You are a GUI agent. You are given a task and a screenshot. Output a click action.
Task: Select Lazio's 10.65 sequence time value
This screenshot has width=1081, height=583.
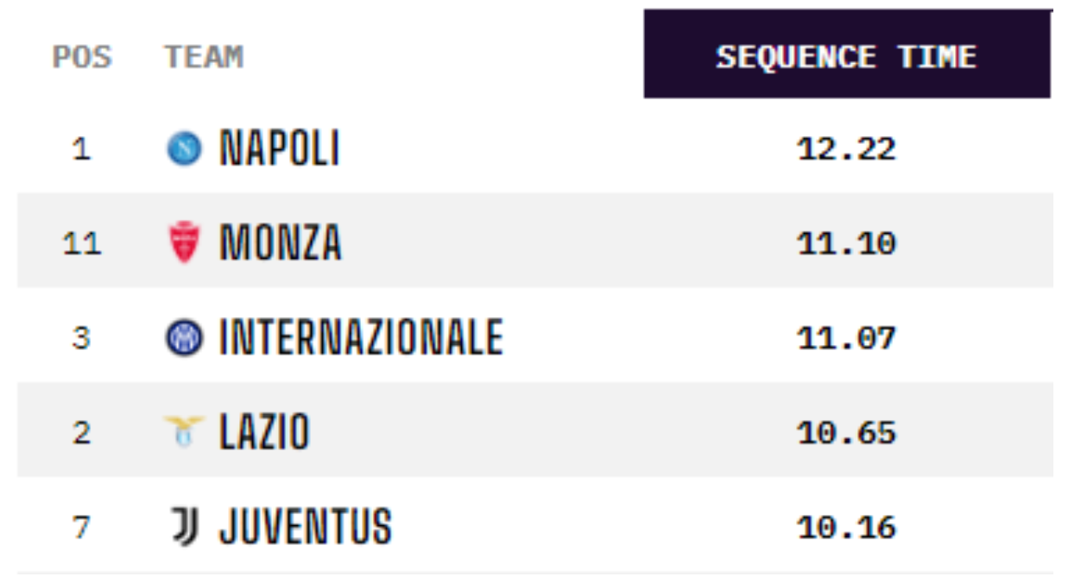(846, 432)
